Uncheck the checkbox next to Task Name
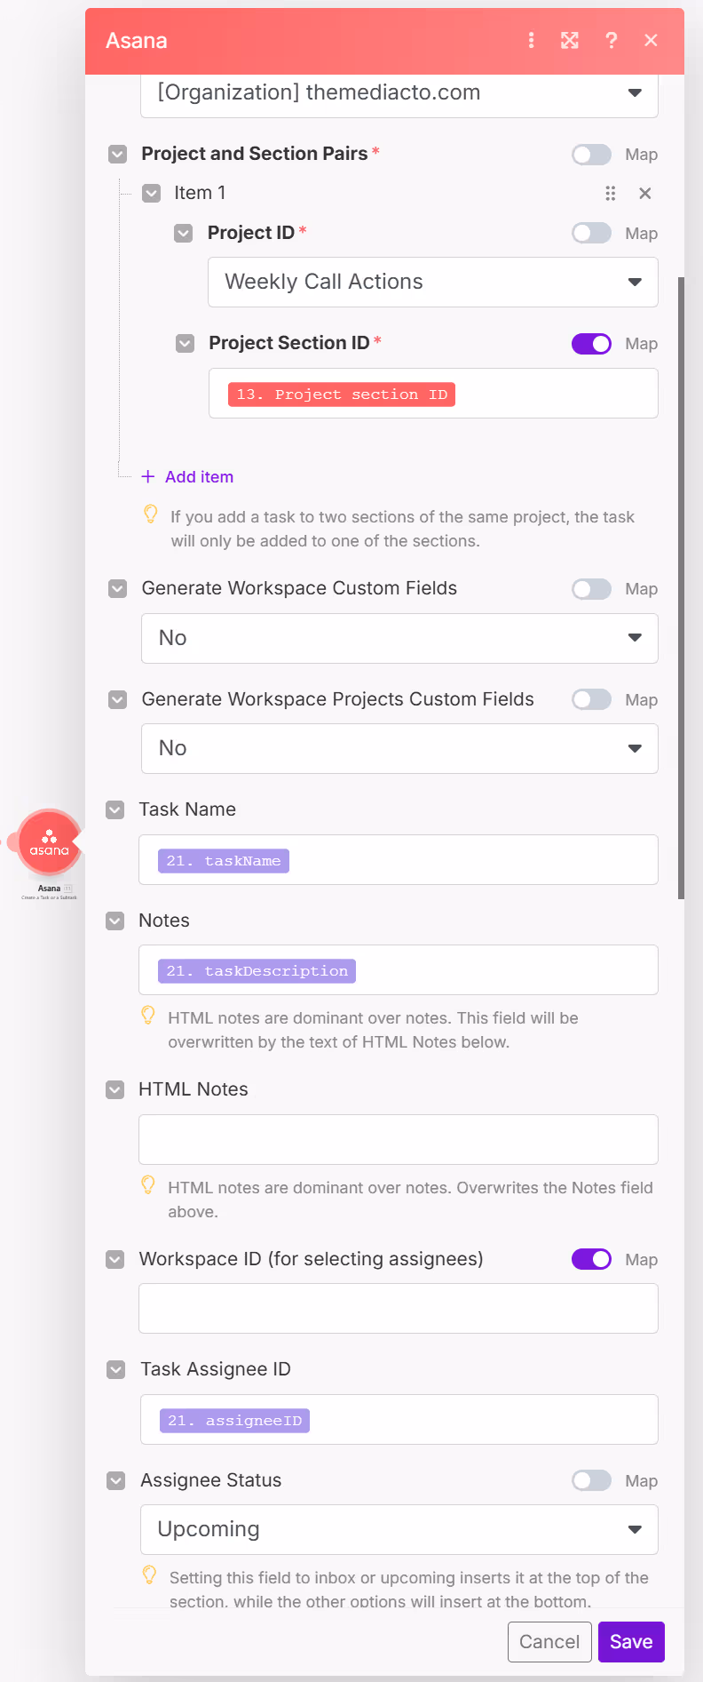Image resolution: width=703 pixels, height=1682 pixels. pos(115,809)
